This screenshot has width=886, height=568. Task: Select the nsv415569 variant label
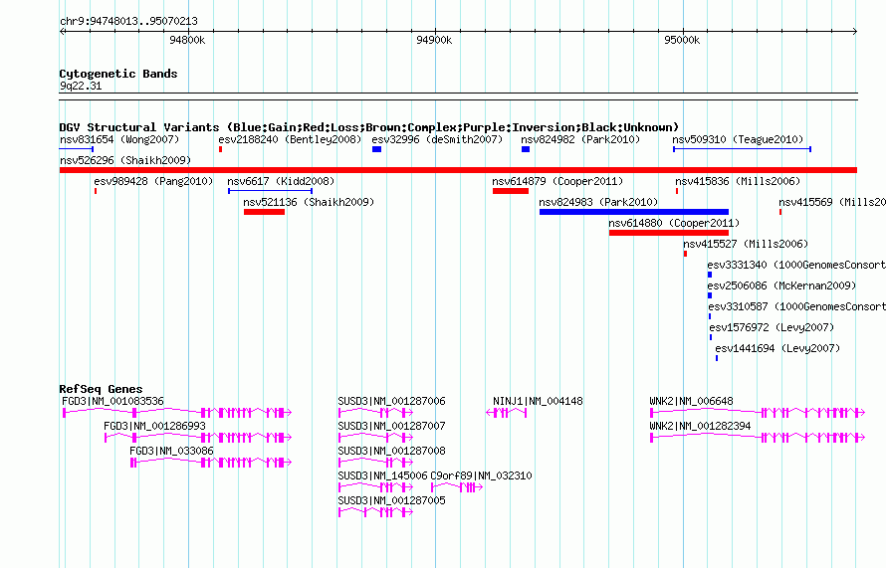tap(832, 202)
